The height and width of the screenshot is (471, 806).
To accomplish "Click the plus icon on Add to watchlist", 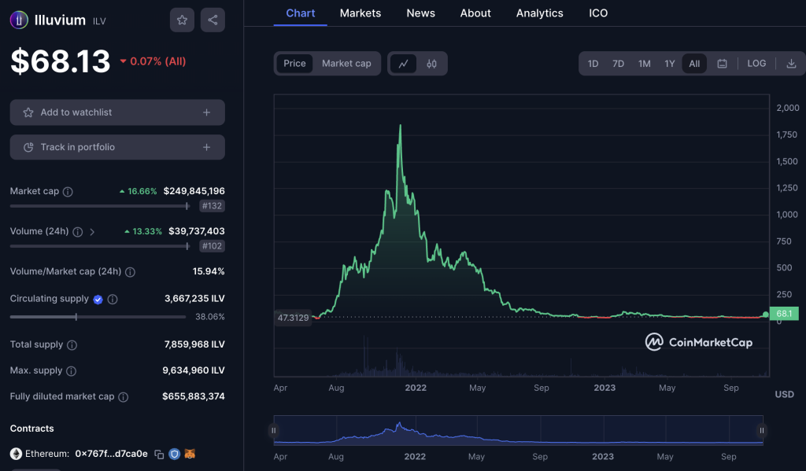I will (x=207, y=112).
